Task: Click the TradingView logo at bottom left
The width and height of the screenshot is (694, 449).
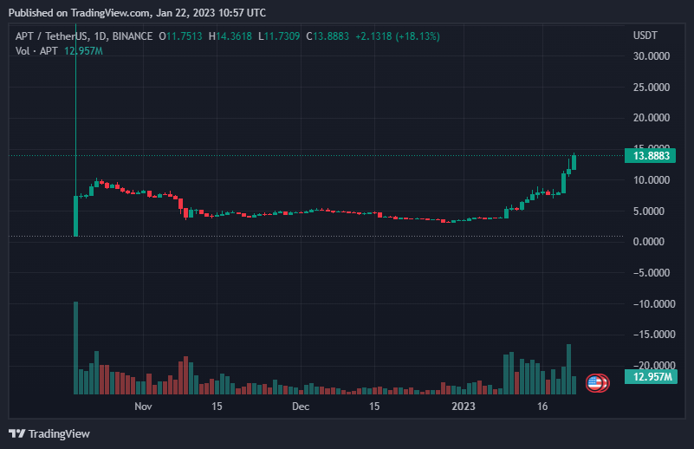Action: (49, 433)
